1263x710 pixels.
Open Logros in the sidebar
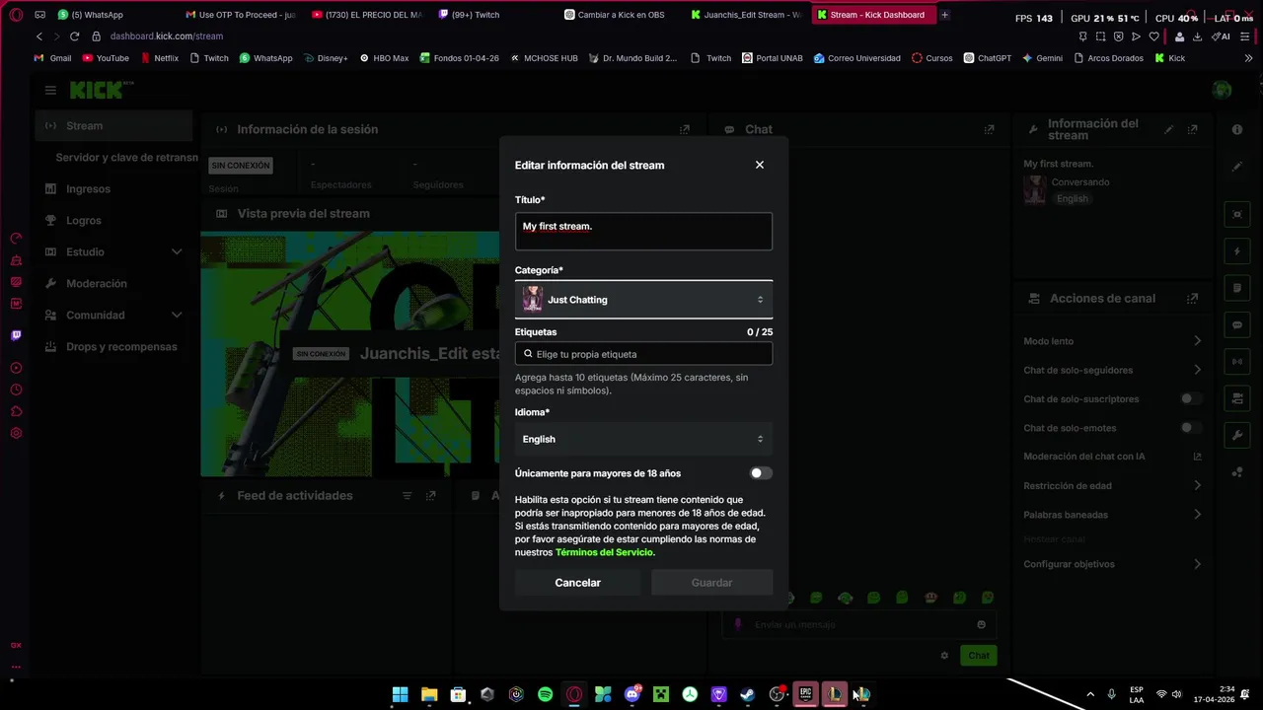point(113,220)
